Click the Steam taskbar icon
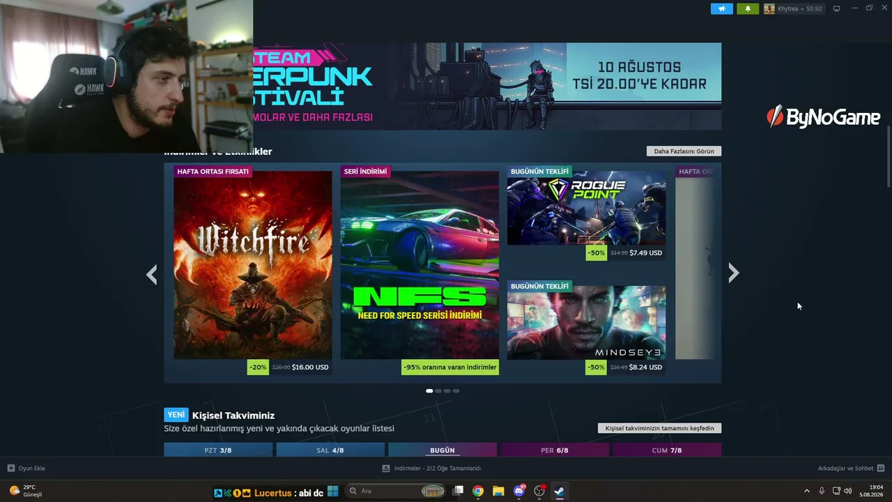Screen dimensions: 892x502 (559, 491)
